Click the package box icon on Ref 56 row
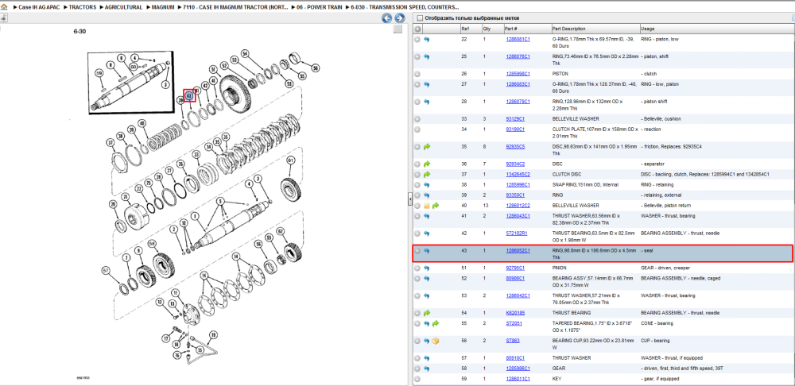 click(x=436, y=341)
